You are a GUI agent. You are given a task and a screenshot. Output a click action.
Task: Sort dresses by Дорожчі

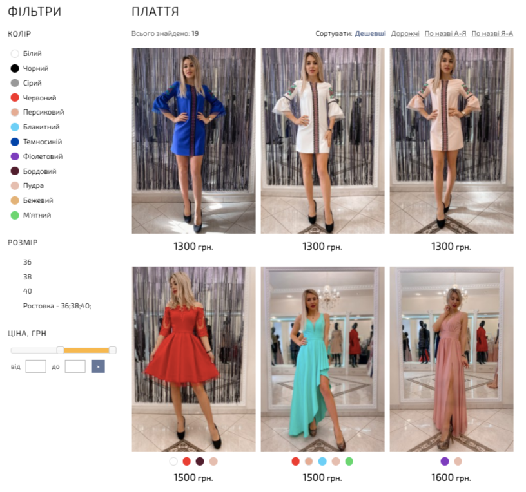point(405,33)
